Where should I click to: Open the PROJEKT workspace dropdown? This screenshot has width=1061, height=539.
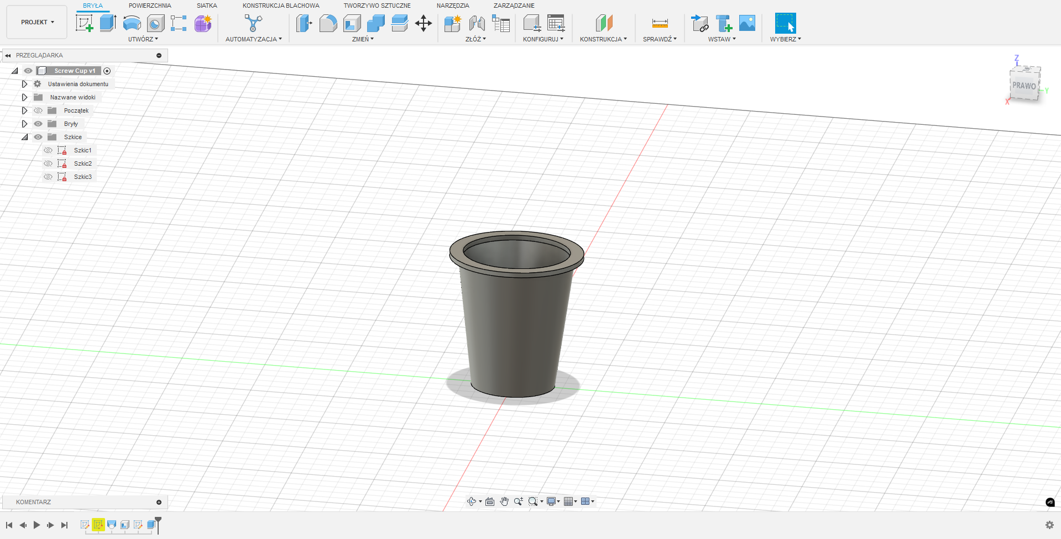point(37,22)
